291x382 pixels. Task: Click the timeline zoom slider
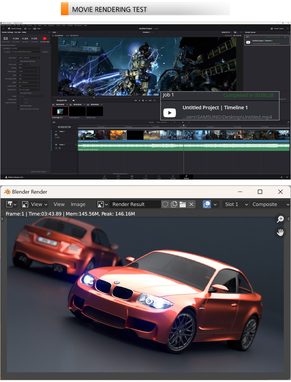pos(183,122)
